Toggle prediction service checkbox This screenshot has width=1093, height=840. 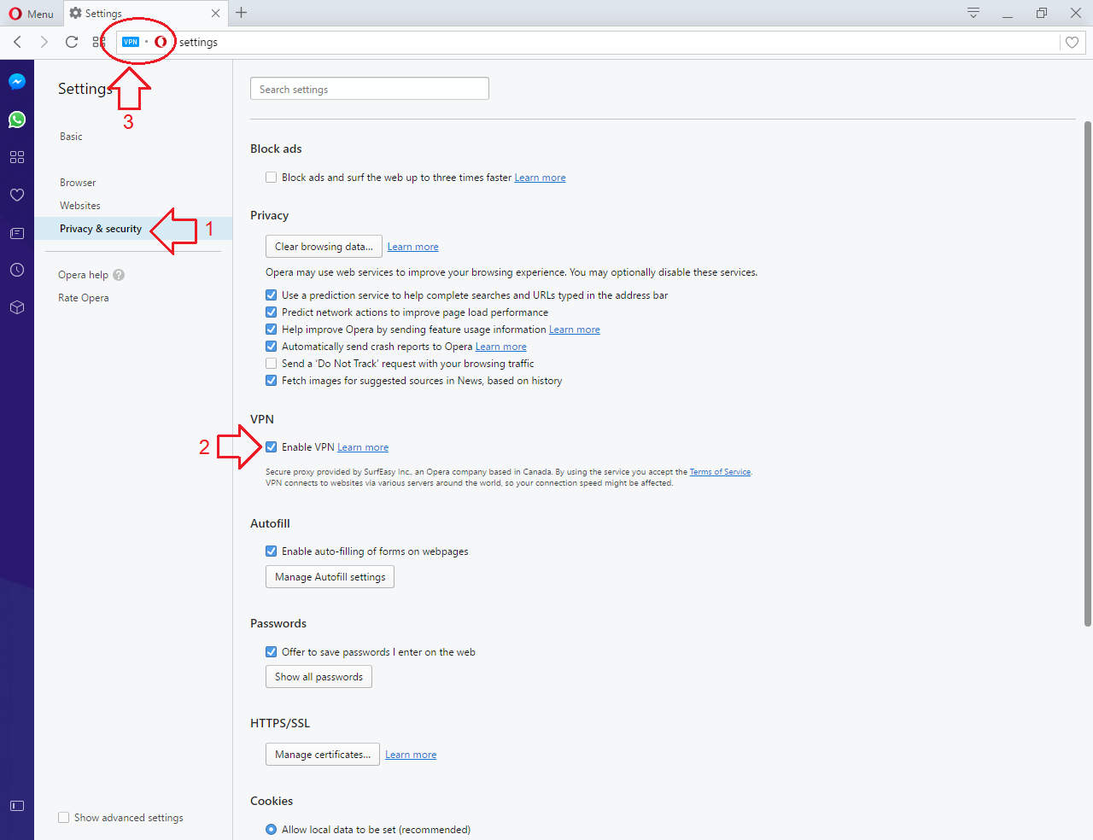point(271,295)
